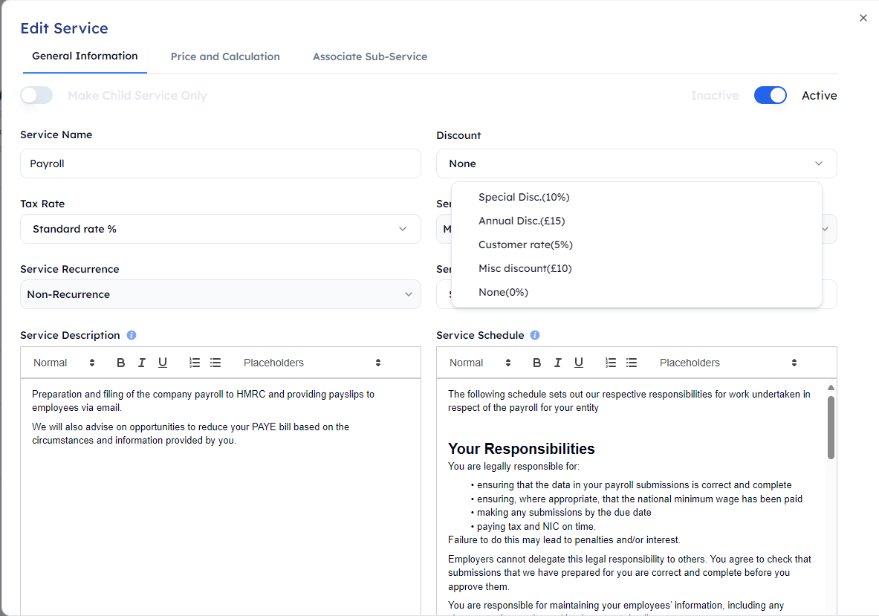The height and width of the screenshot is (616, 879).
Task: Open the Tax Rate dropdown
Action: (220, 229)
